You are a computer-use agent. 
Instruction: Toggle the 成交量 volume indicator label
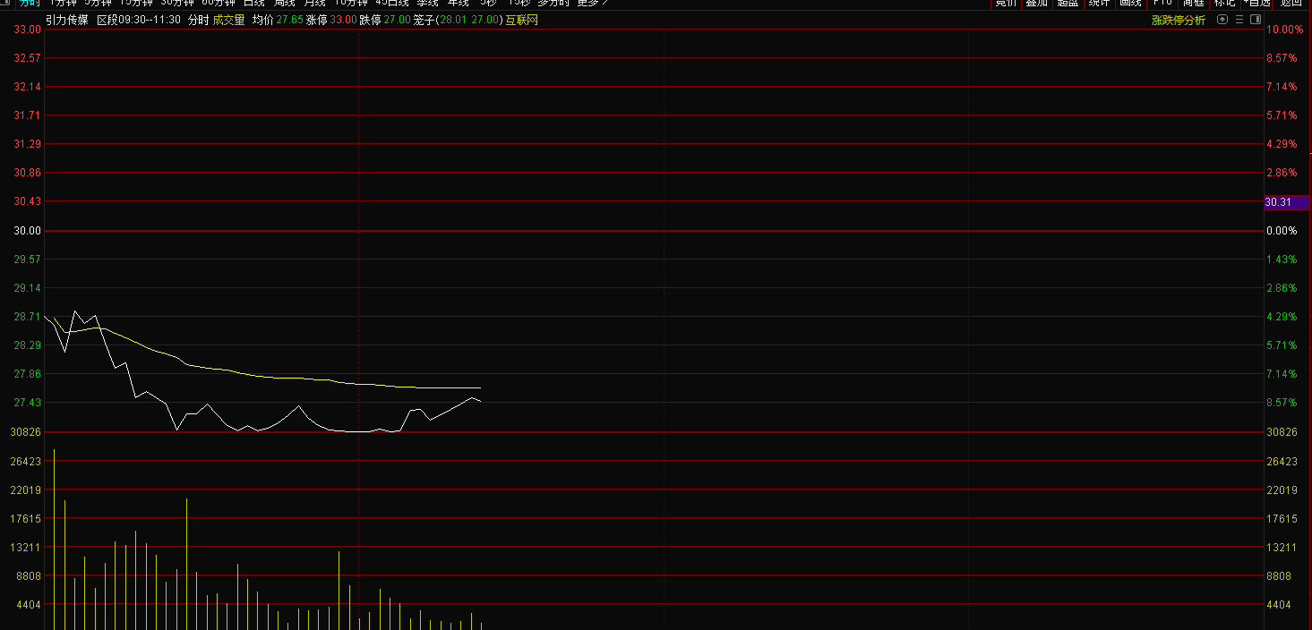(228, 20)
